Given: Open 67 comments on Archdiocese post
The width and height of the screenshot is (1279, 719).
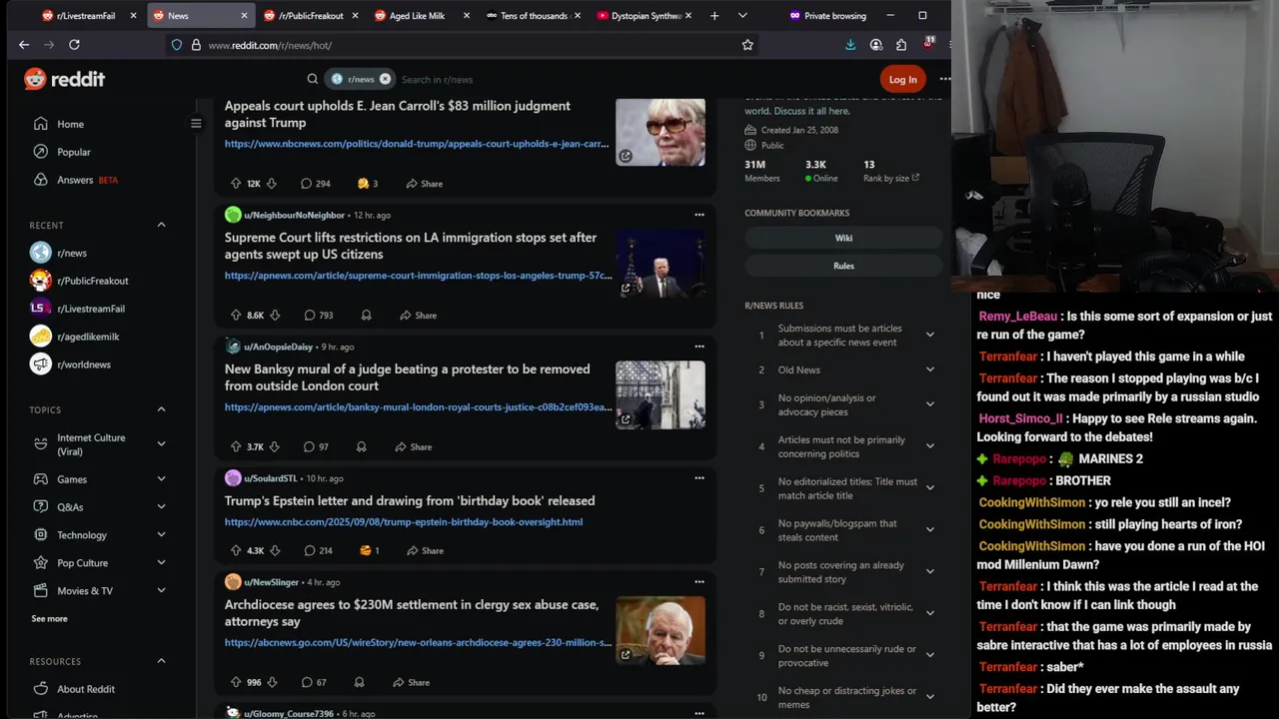Looking at the screenshot, I should point(314,683).
